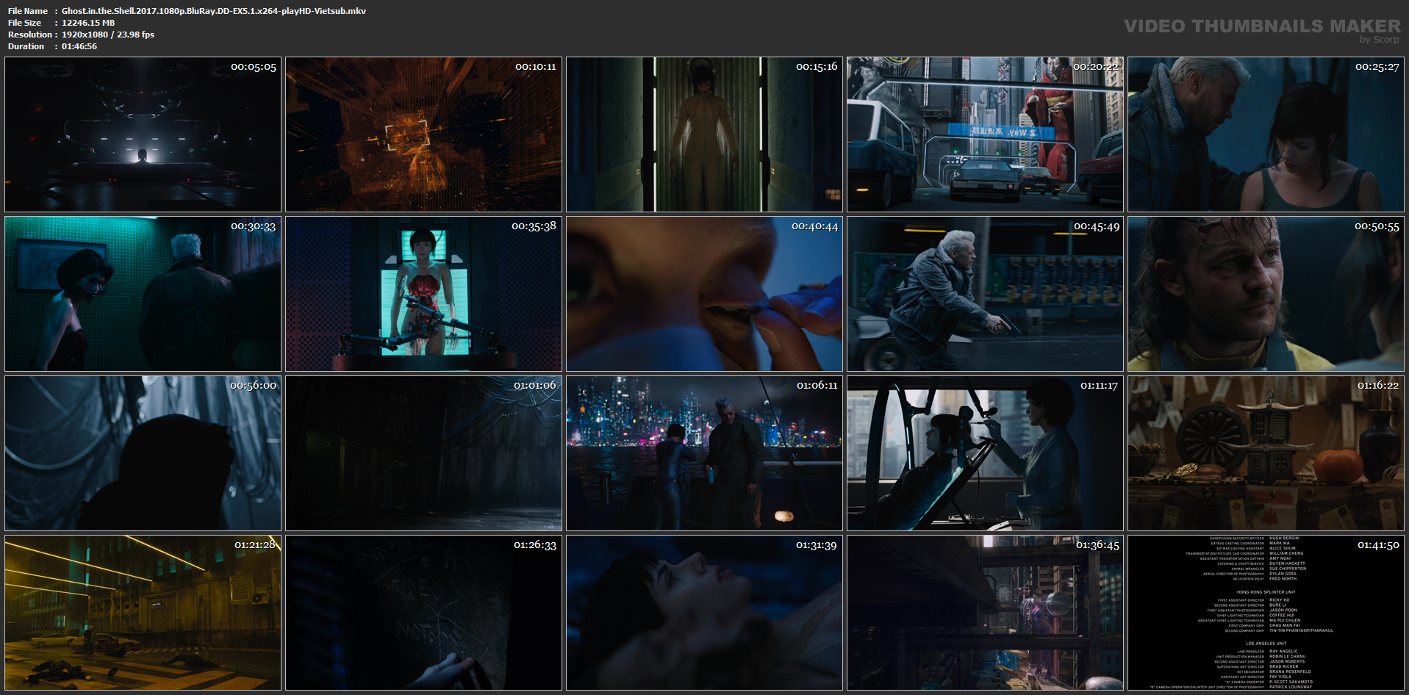This screenshot has width=1409, height=695.
Task: Select the thumbnail stamped 00:35:38
Action: tap(423, 294)
